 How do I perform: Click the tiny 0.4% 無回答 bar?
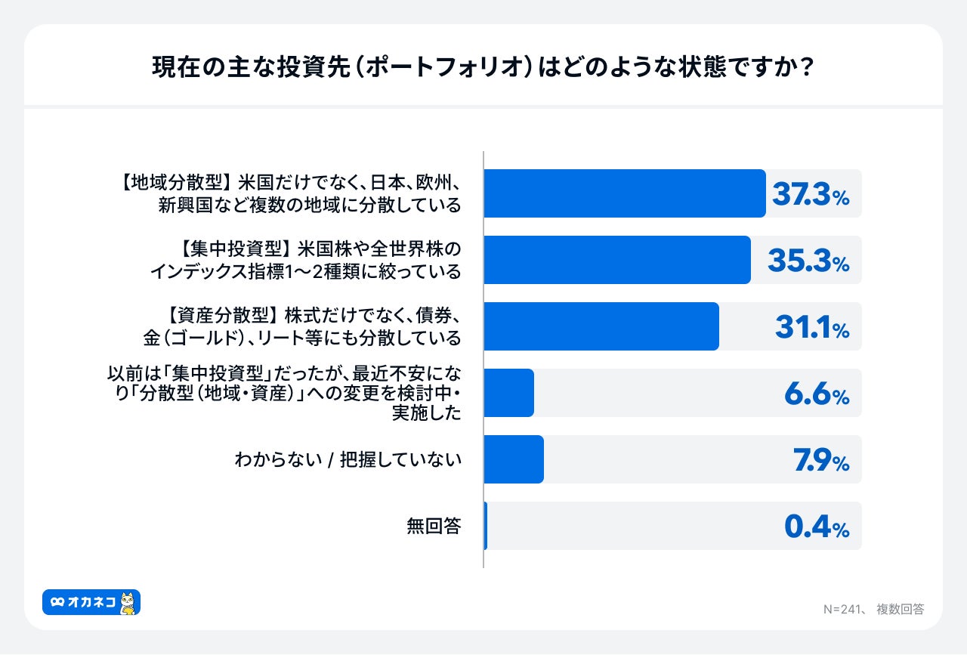click(x=486, y=526)
